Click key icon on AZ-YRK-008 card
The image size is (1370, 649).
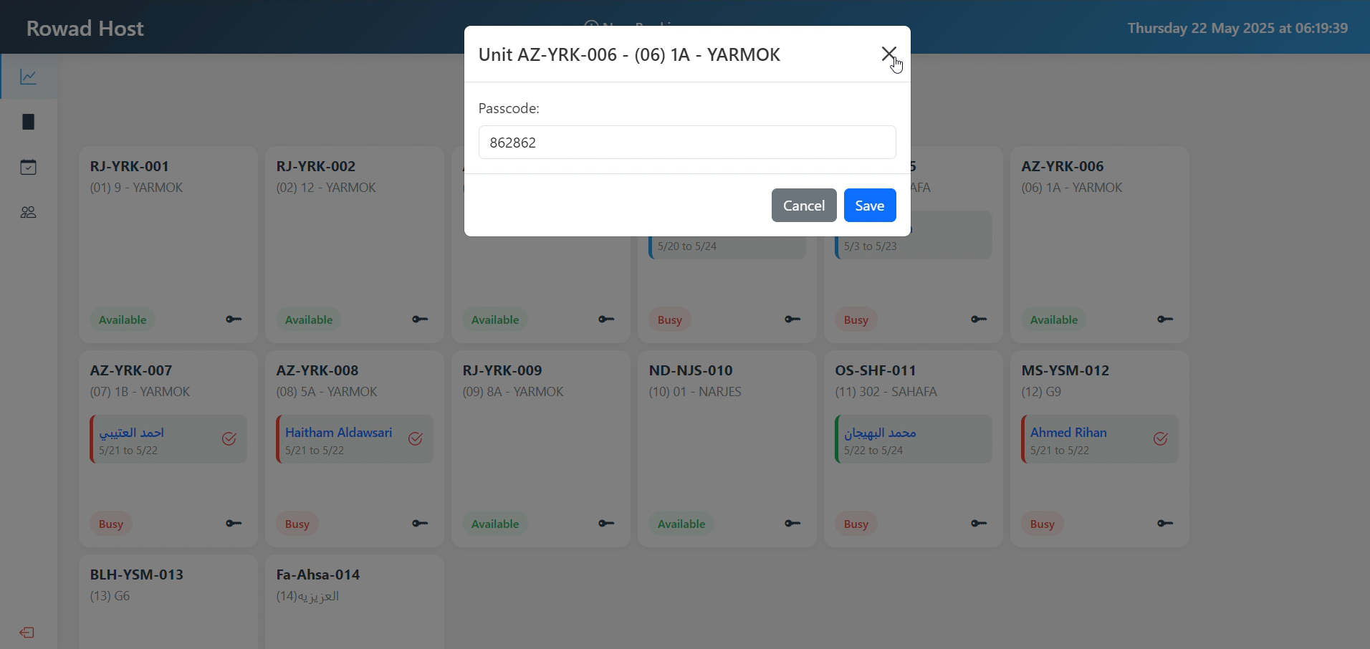click(420, 524)
